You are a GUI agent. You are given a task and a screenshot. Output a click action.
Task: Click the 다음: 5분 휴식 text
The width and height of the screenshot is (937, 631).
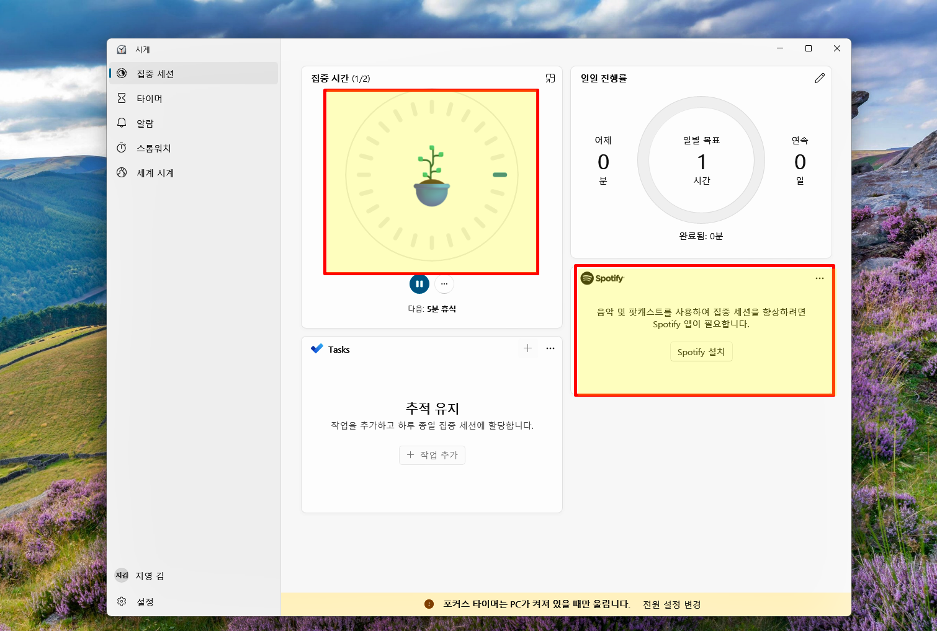(x=432, y=309)
